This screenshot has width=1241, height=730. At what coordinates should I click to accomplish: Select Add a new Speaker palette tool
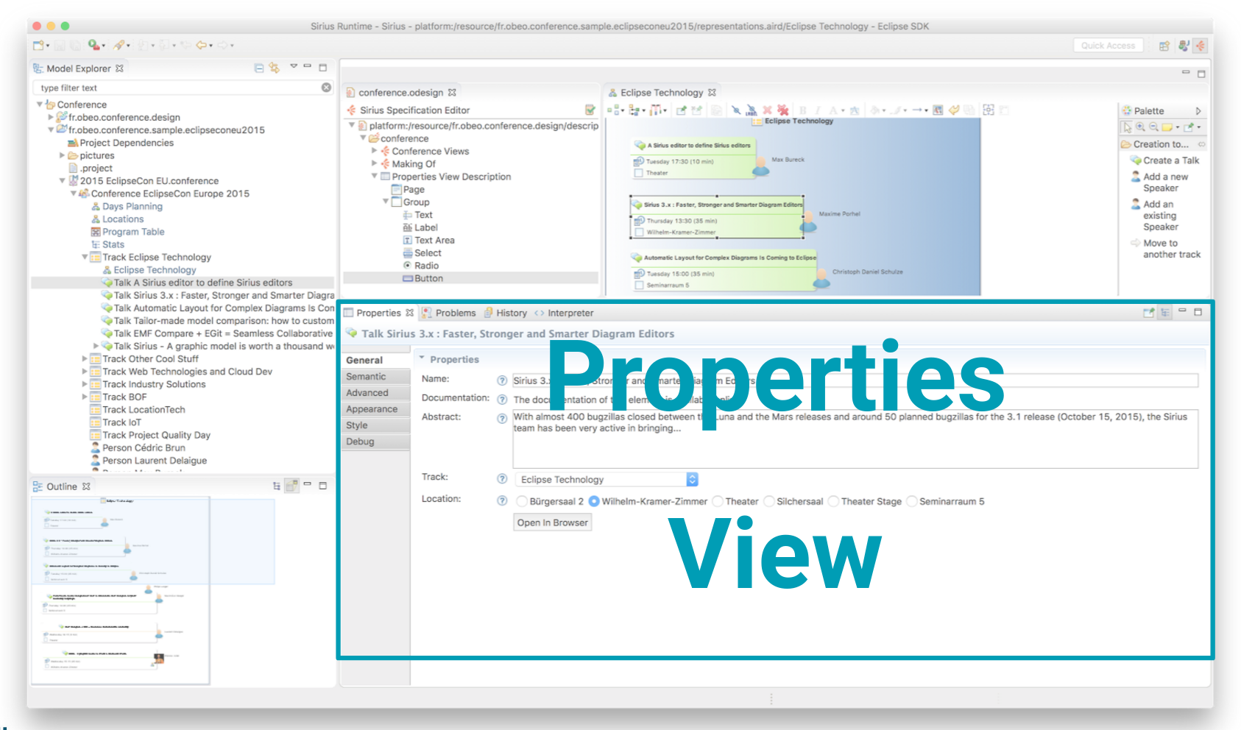coord(1160,182)
